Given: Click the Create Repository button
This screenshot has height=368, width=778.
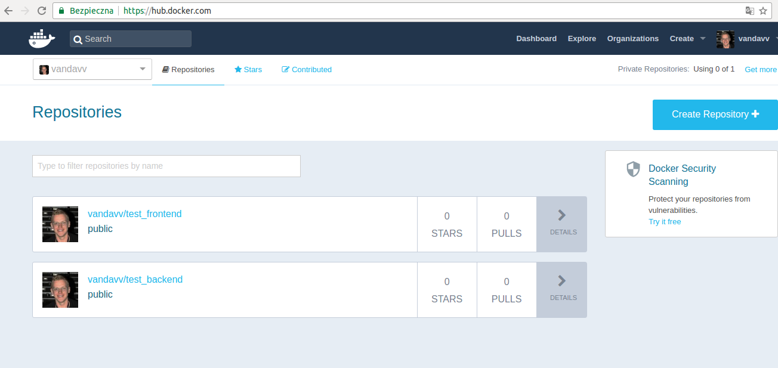Looking at the screenshot, I should pos(715,115).
